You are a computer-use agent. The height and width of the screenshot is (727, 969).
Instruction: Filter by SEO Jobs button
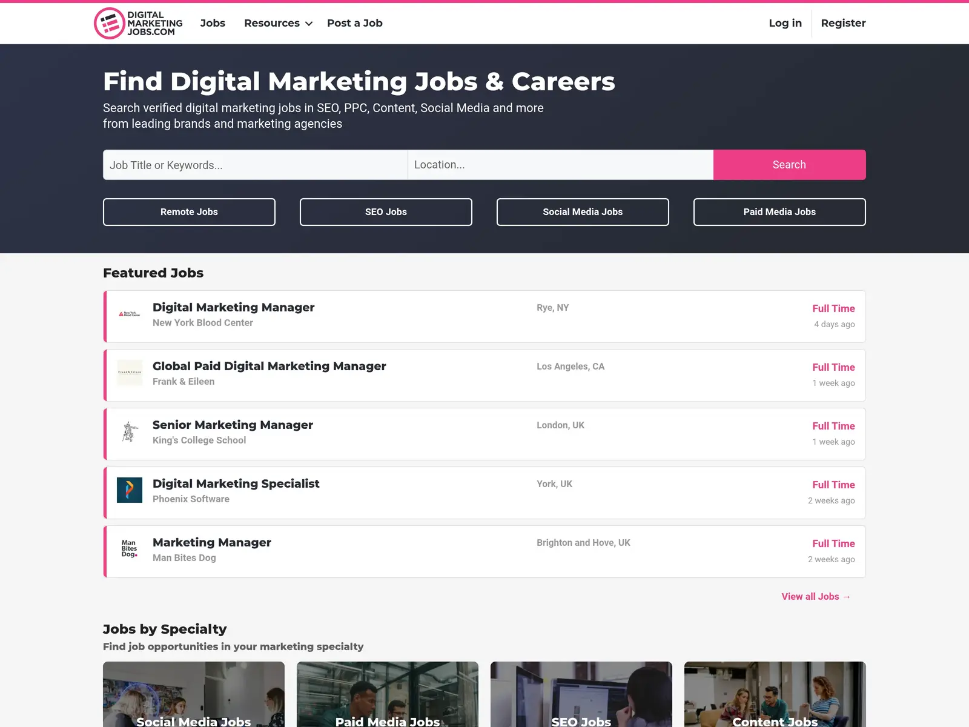pyautogui.click(x=386, y=212)
